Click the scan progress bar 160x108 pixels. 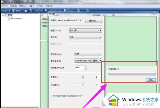[132, 74]
